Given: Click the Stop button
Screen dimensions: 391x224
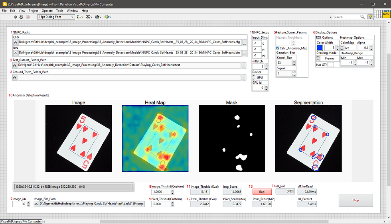Looking at the screenshot, I should [x=355, y=200].
